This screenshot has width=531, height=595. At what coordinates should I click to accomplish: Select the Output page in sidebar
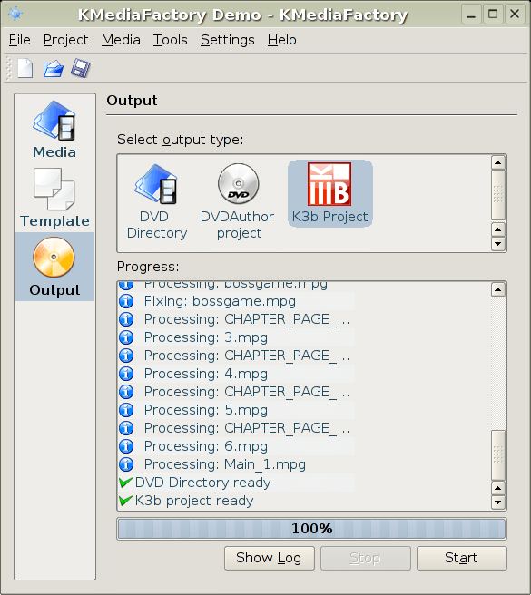(x=54, y=267)
